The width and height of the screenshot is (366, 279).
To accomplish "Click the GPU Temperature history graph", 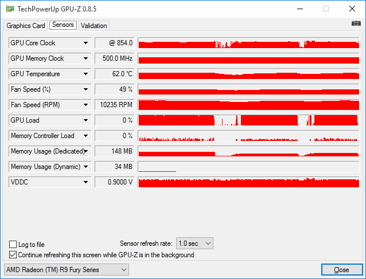I will [248, 74].
